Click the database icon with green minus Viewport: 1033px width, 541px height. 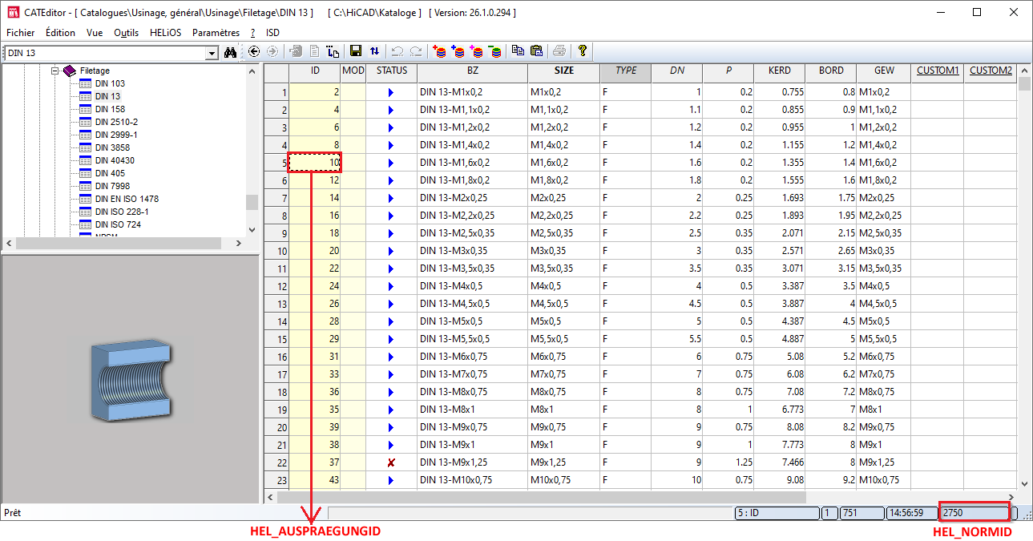pos(496,51)
